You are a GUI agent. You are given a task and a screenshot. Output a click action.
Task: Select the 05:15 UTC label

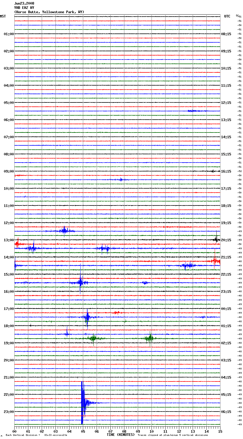pyautogui.click(x=226, y=395)
